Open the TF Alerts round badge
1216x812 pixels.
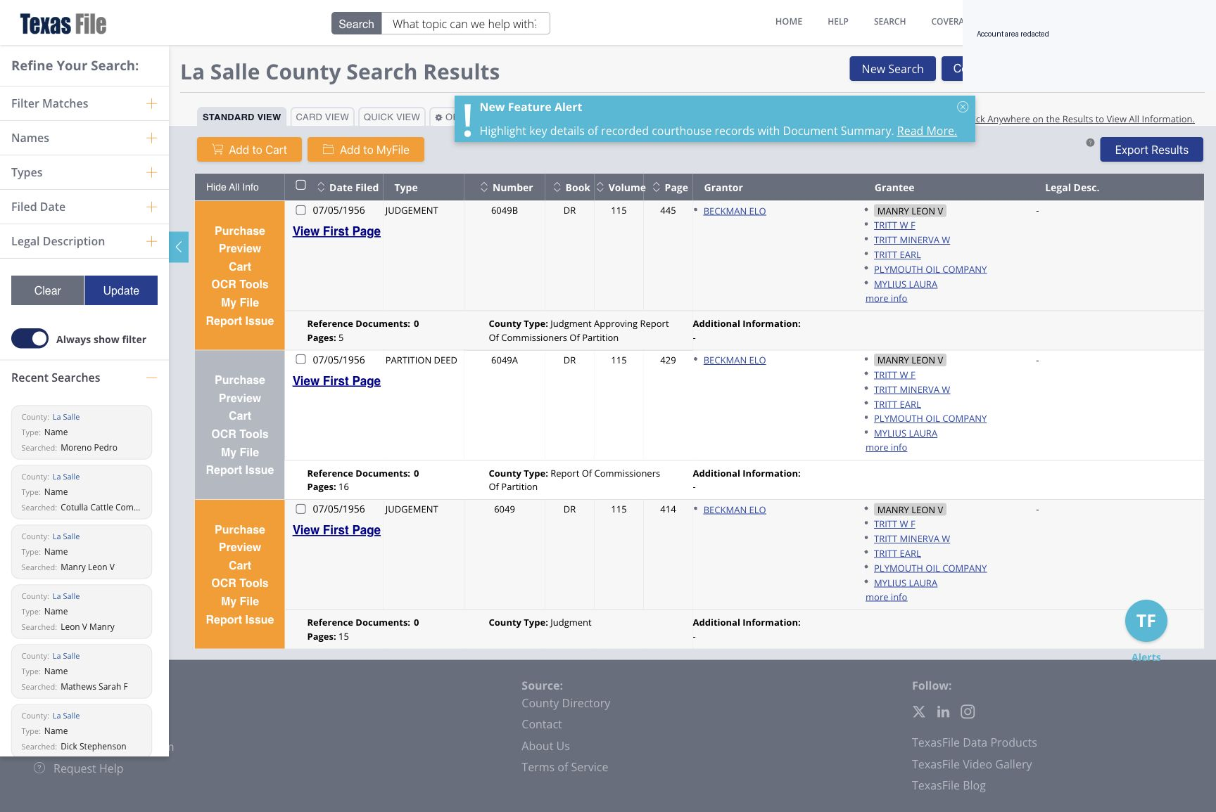[x=1146, y=621]
